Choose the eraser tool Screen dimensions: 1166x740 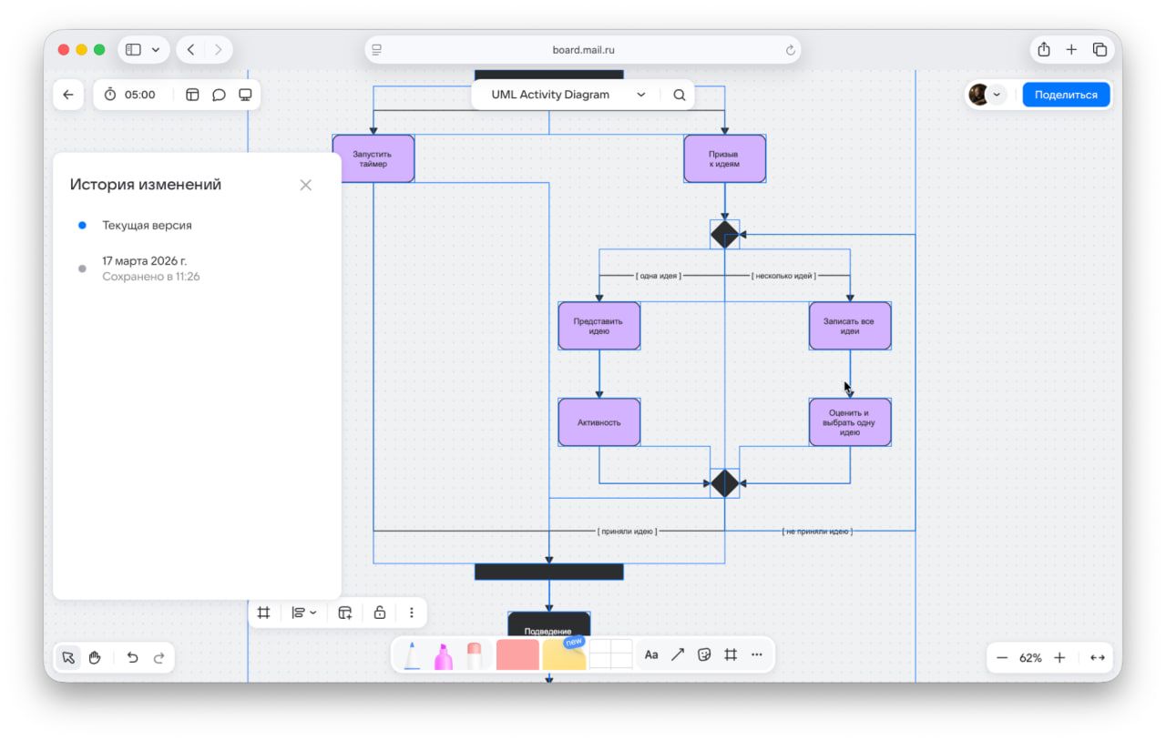pos(474,655)
